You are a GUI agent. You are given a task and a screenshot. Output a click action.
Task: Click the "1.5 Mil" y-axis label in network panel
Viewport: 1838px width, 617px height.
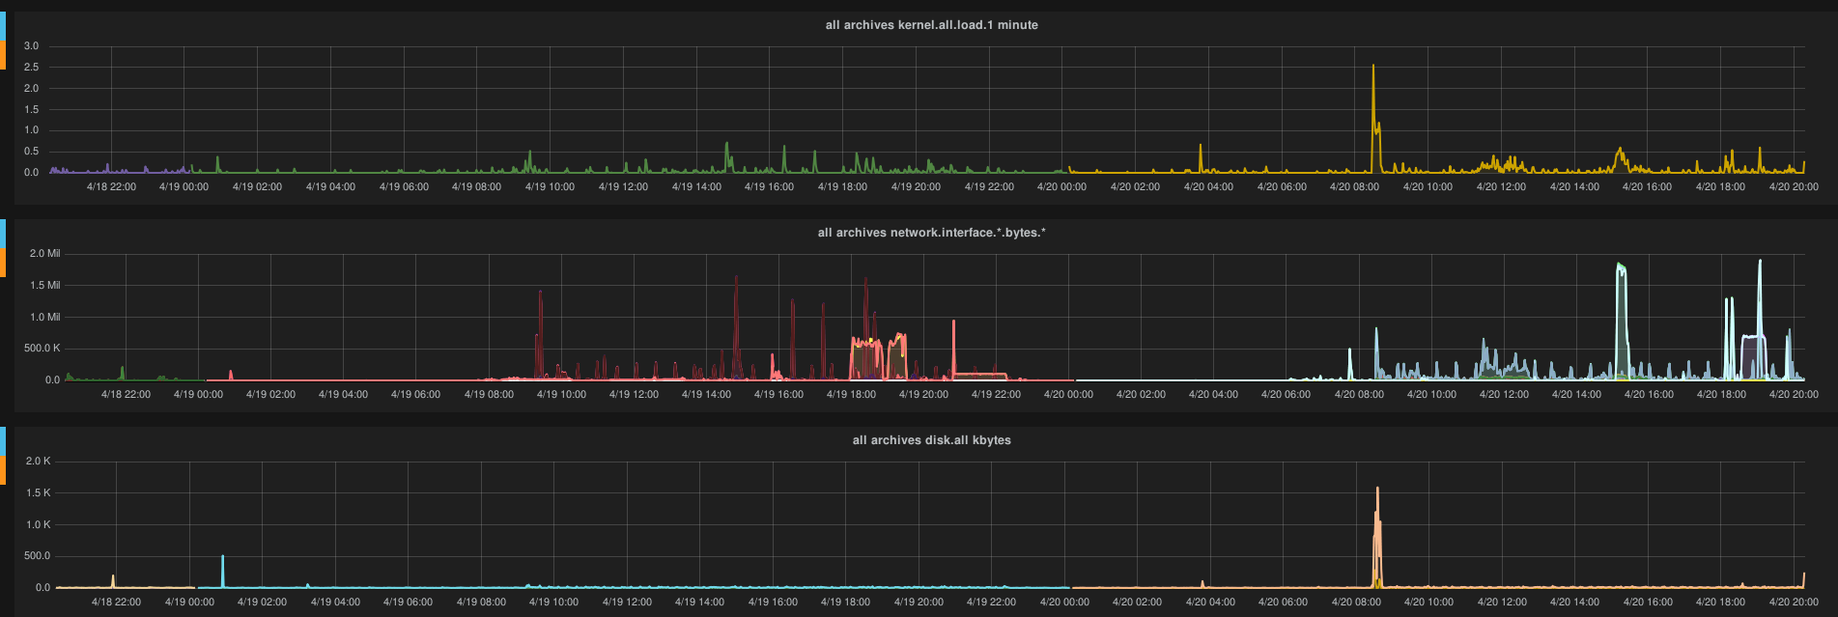(45, 286)
